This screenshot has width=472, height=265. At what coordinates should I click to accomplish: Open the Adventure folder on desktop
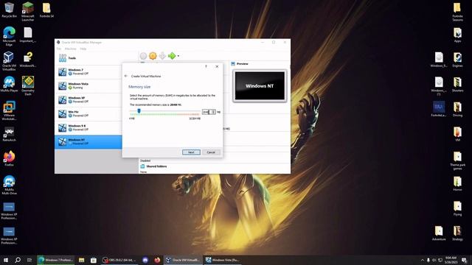click(x=439, y=233)
